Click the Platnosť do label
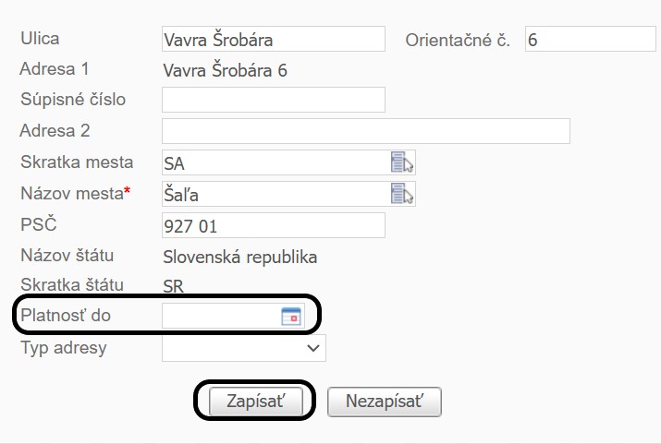661x444 pixels. click(66, 316)
